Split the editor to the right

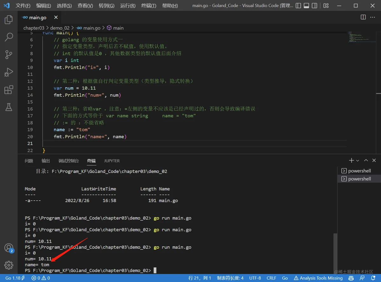363,17
